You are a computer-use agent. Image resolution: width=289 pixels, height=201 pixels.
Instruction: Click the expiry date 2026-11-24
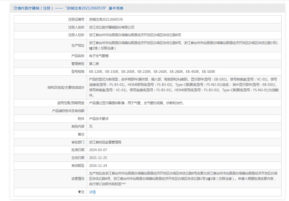coord(98,166)
